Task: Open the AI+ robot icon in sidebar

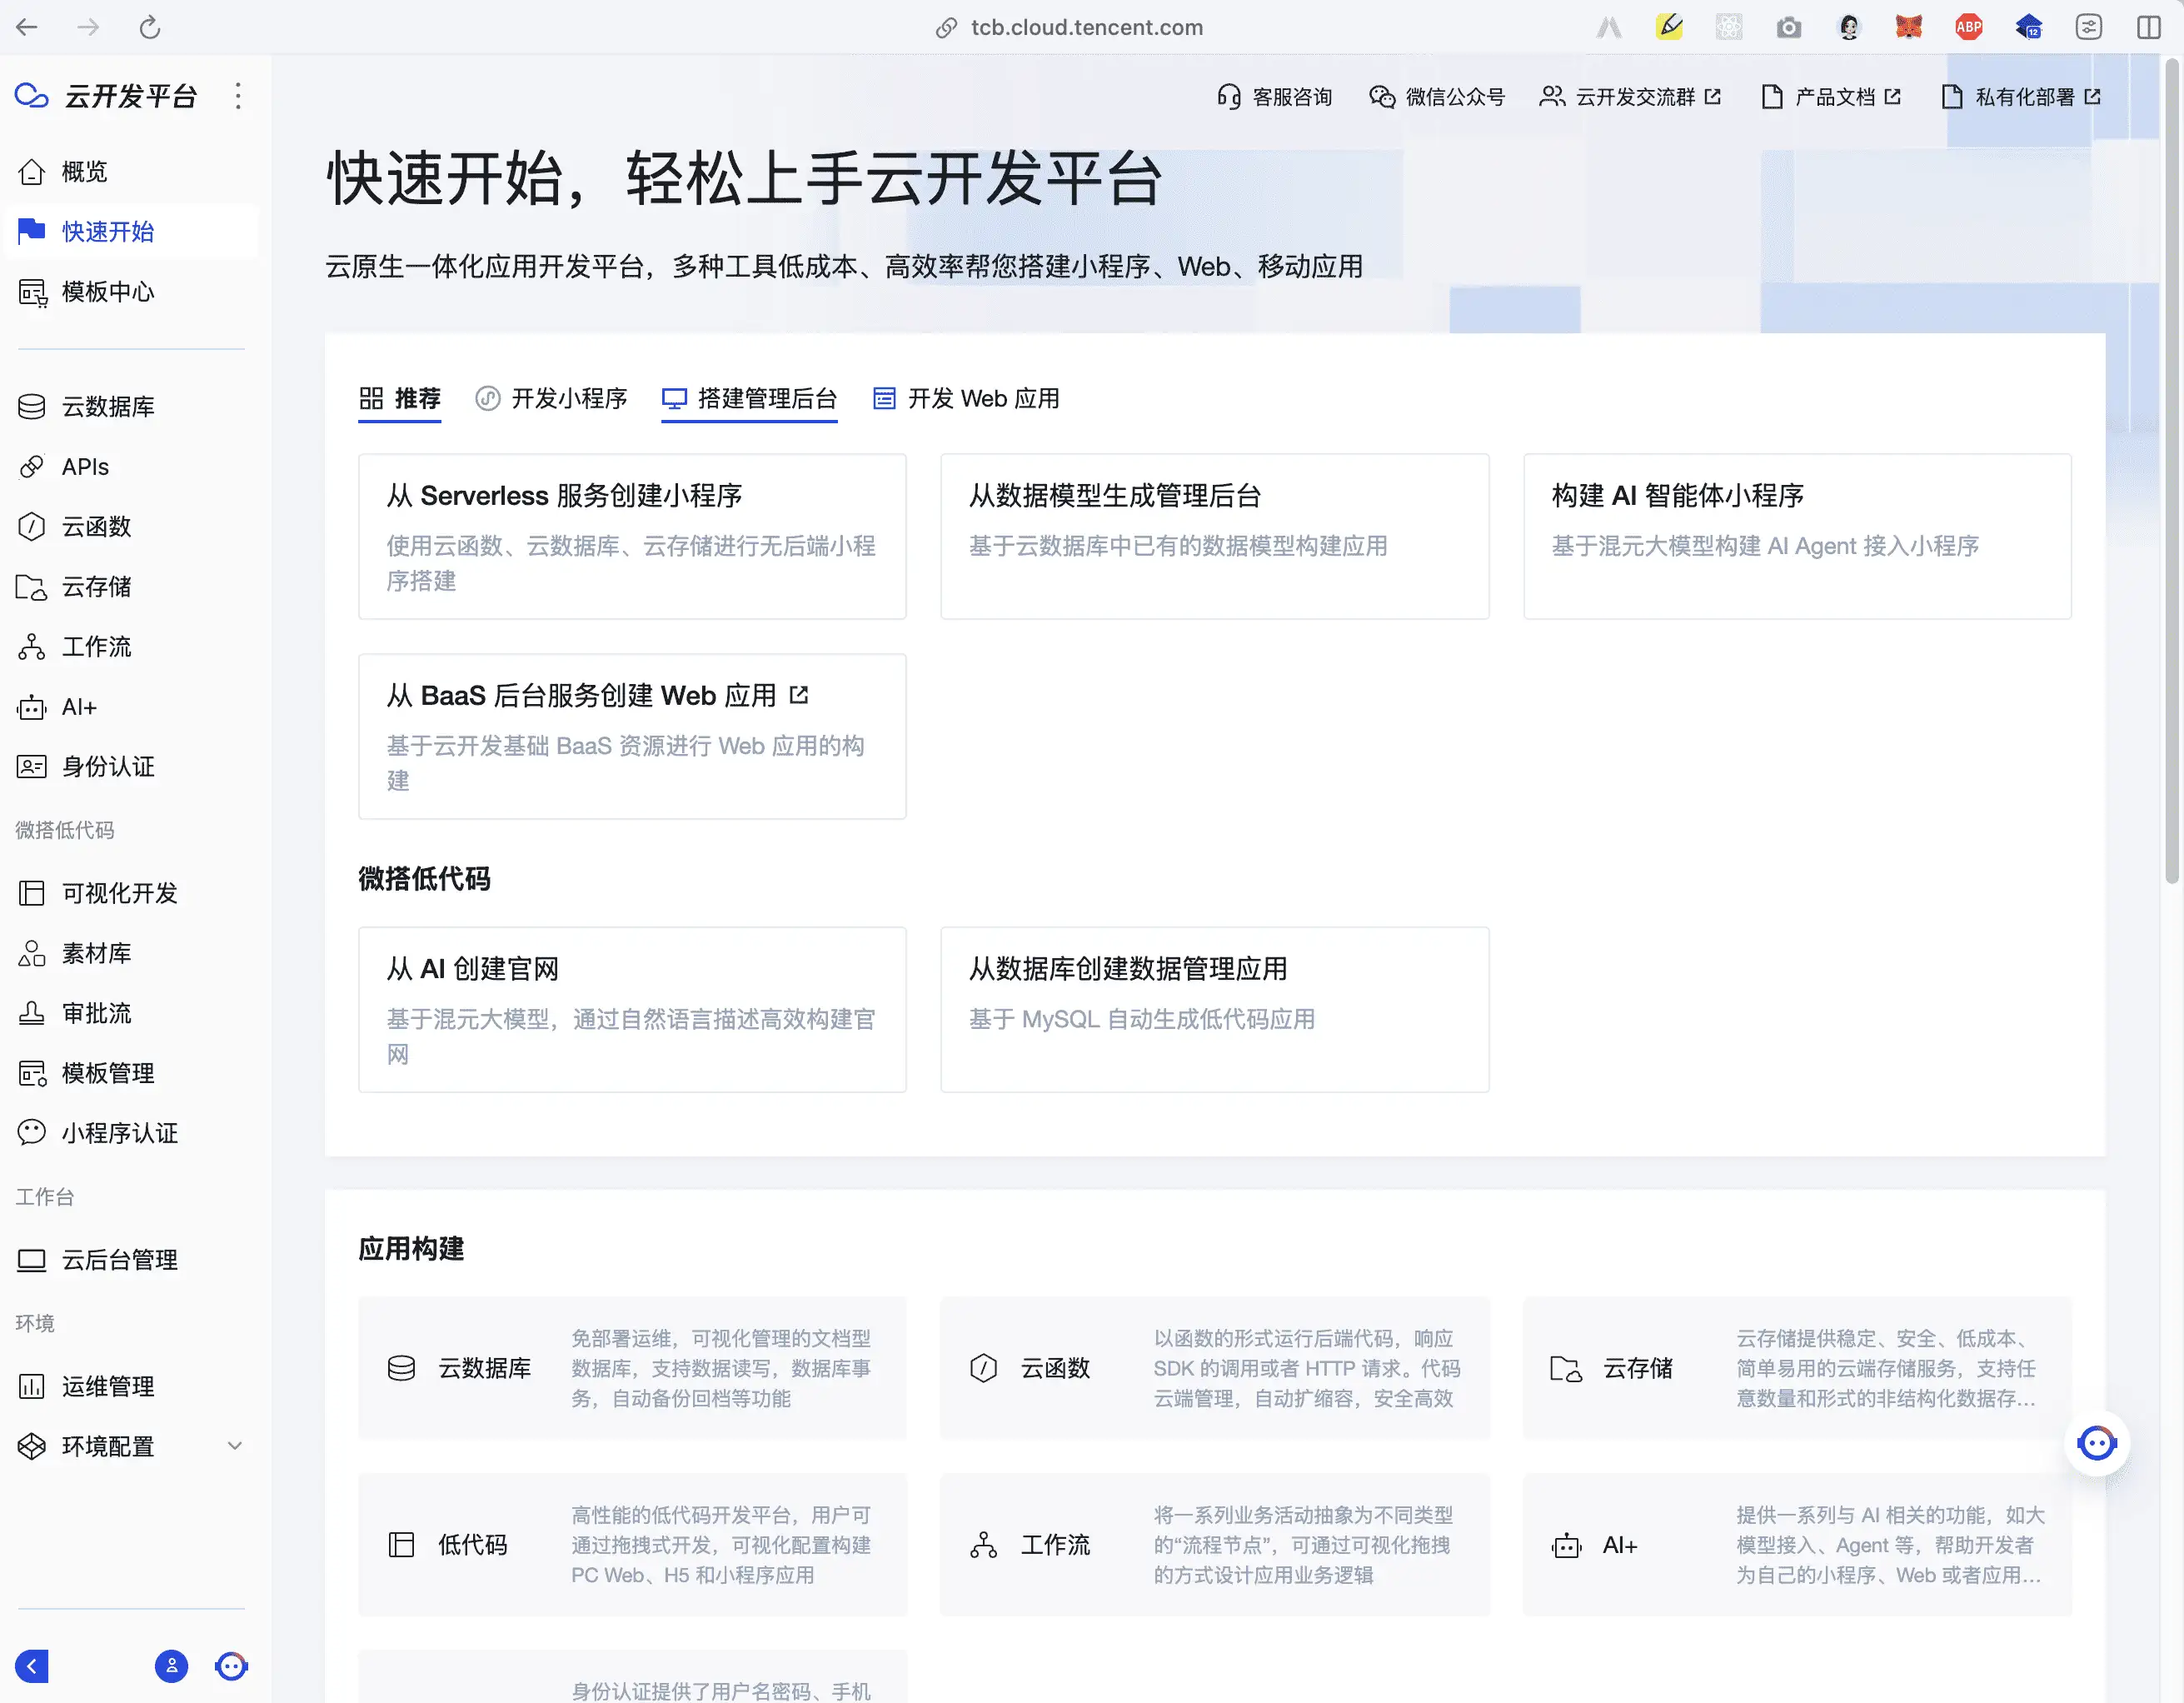Action: pyautogui.click(x=31, y=708)
